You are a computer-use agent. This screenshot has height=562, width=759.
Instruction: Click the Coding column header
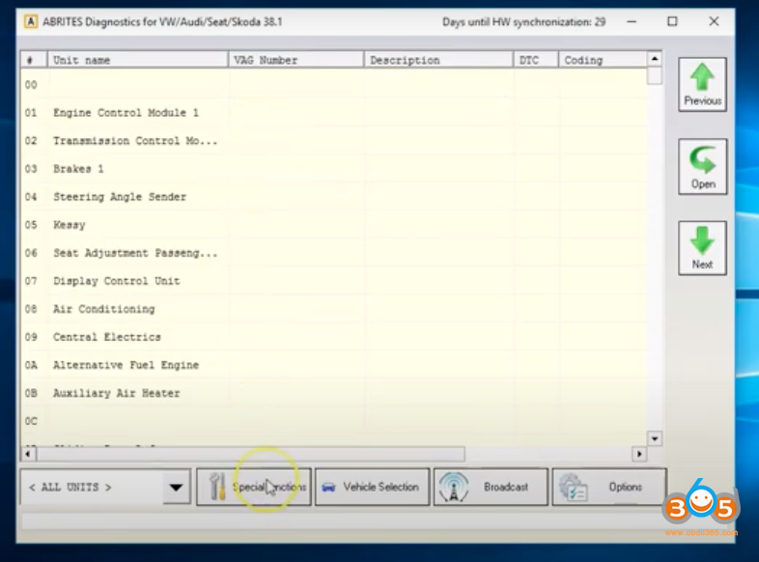click(603, 60)
